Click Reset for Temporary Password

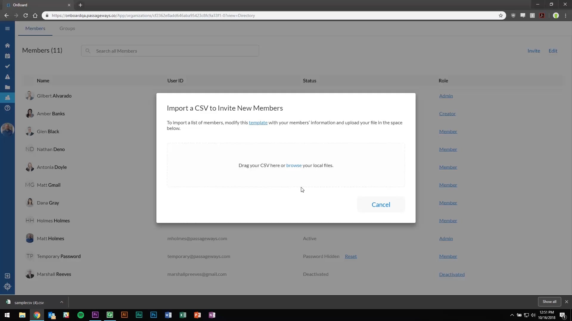click(351, 256)
